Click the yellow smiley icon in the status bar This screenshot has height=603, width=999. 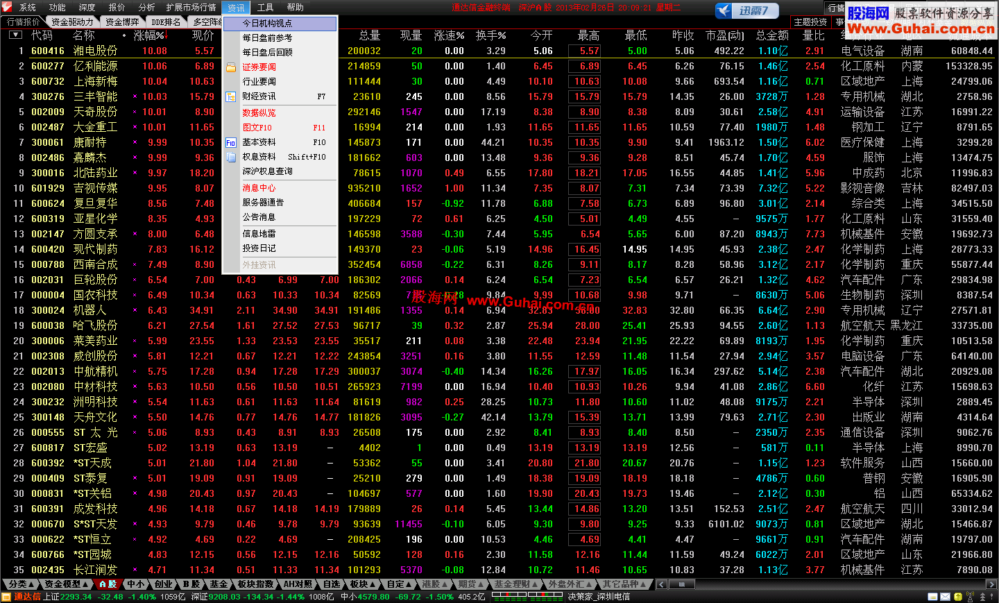(959, 597)
